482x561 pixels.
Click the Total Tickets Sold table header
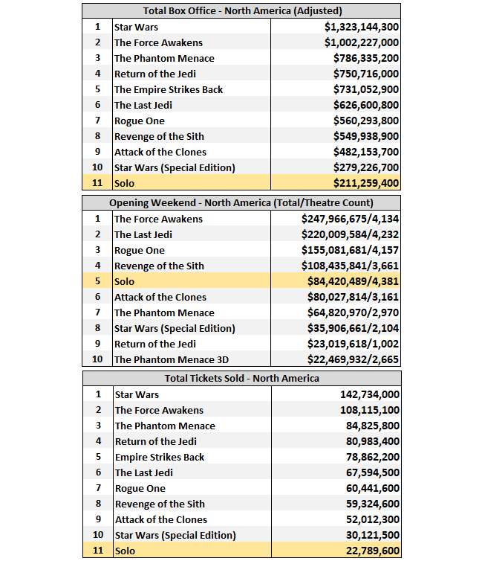241,378
